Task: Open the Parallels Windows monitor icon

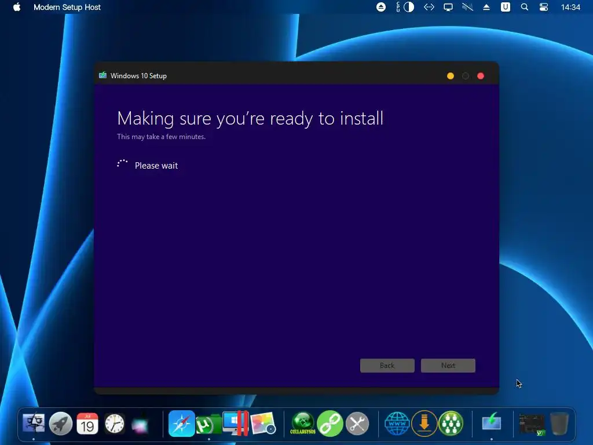Action: [x=235, y=424]
